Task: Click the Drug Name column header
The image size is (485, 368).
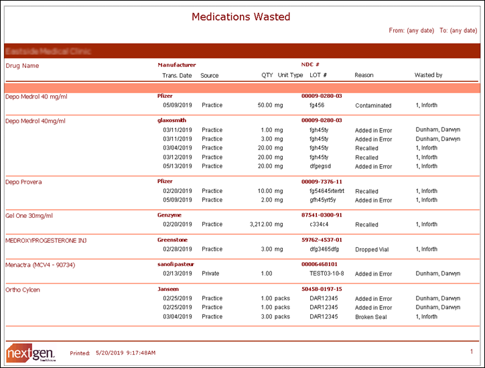Action: pyautogui.click(x=22, y=66)
